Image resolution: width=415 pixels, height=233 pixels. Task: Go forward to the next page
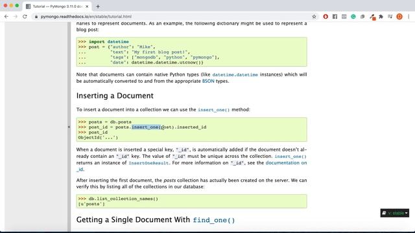[16, 16]
